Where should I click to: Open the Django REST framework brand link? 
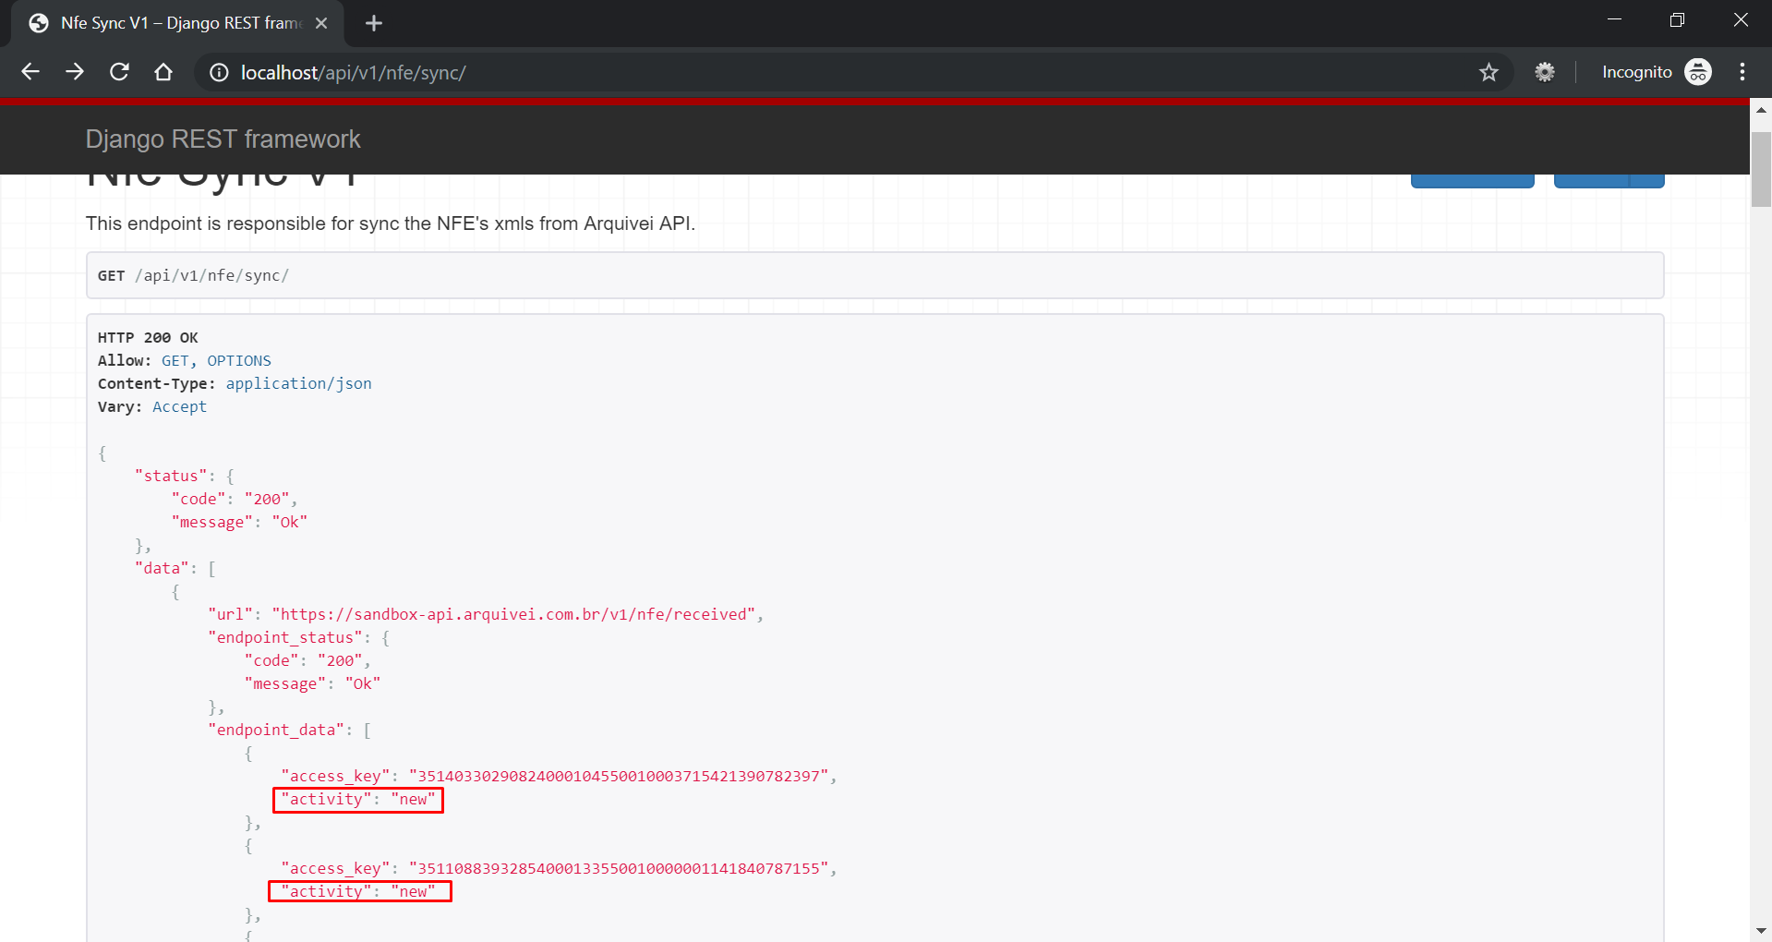pos(223,139)
